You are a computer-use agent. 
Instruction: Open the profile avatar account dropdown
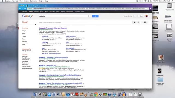point(147,16)
